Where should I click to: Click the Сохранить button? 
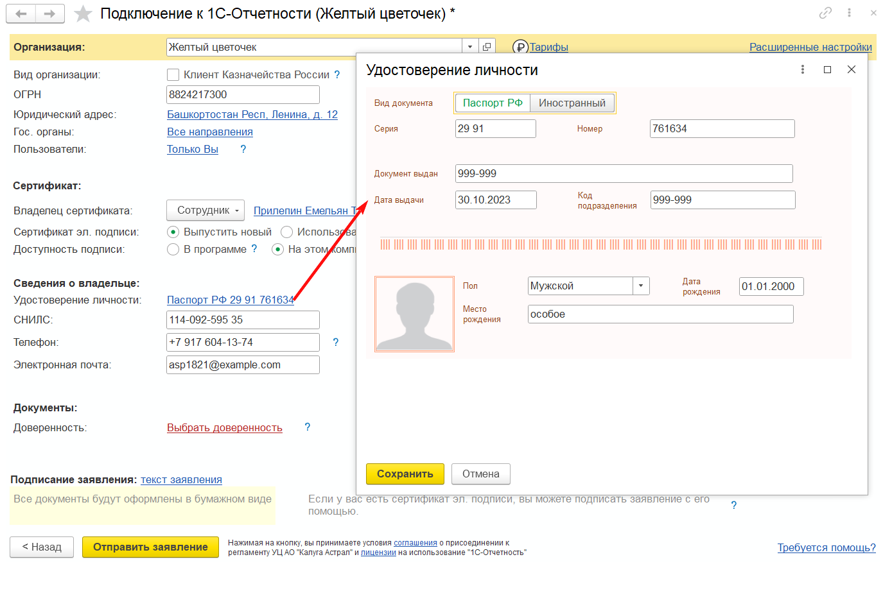405,474
